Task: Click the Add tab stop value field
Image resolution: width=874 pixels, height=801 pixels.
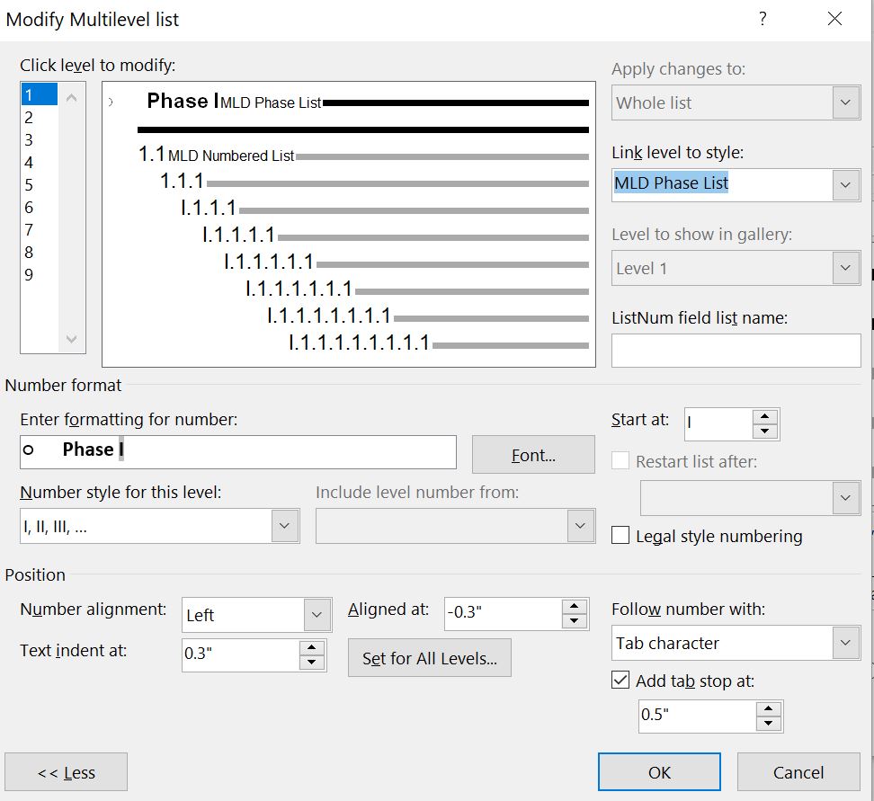Action: [x=697, y=716]
